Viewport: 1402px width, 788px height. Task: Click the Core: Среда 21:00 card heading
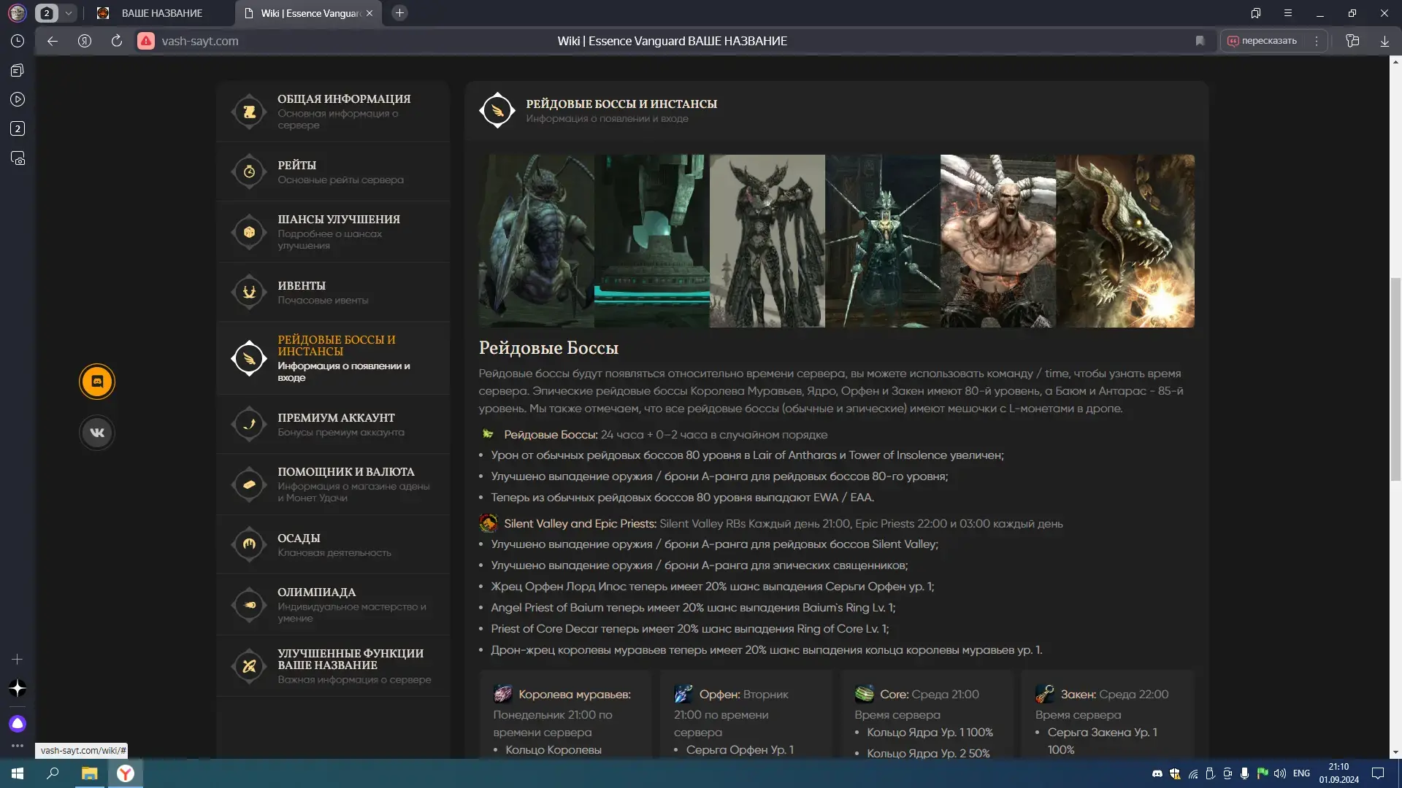click(930, 695)
